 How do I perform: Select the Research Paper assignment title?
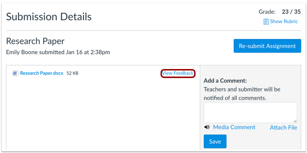point(35,41)
